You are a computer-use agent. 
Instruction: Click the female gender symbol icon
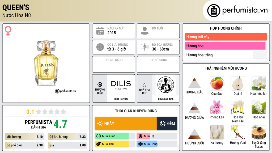click(8, 31)
